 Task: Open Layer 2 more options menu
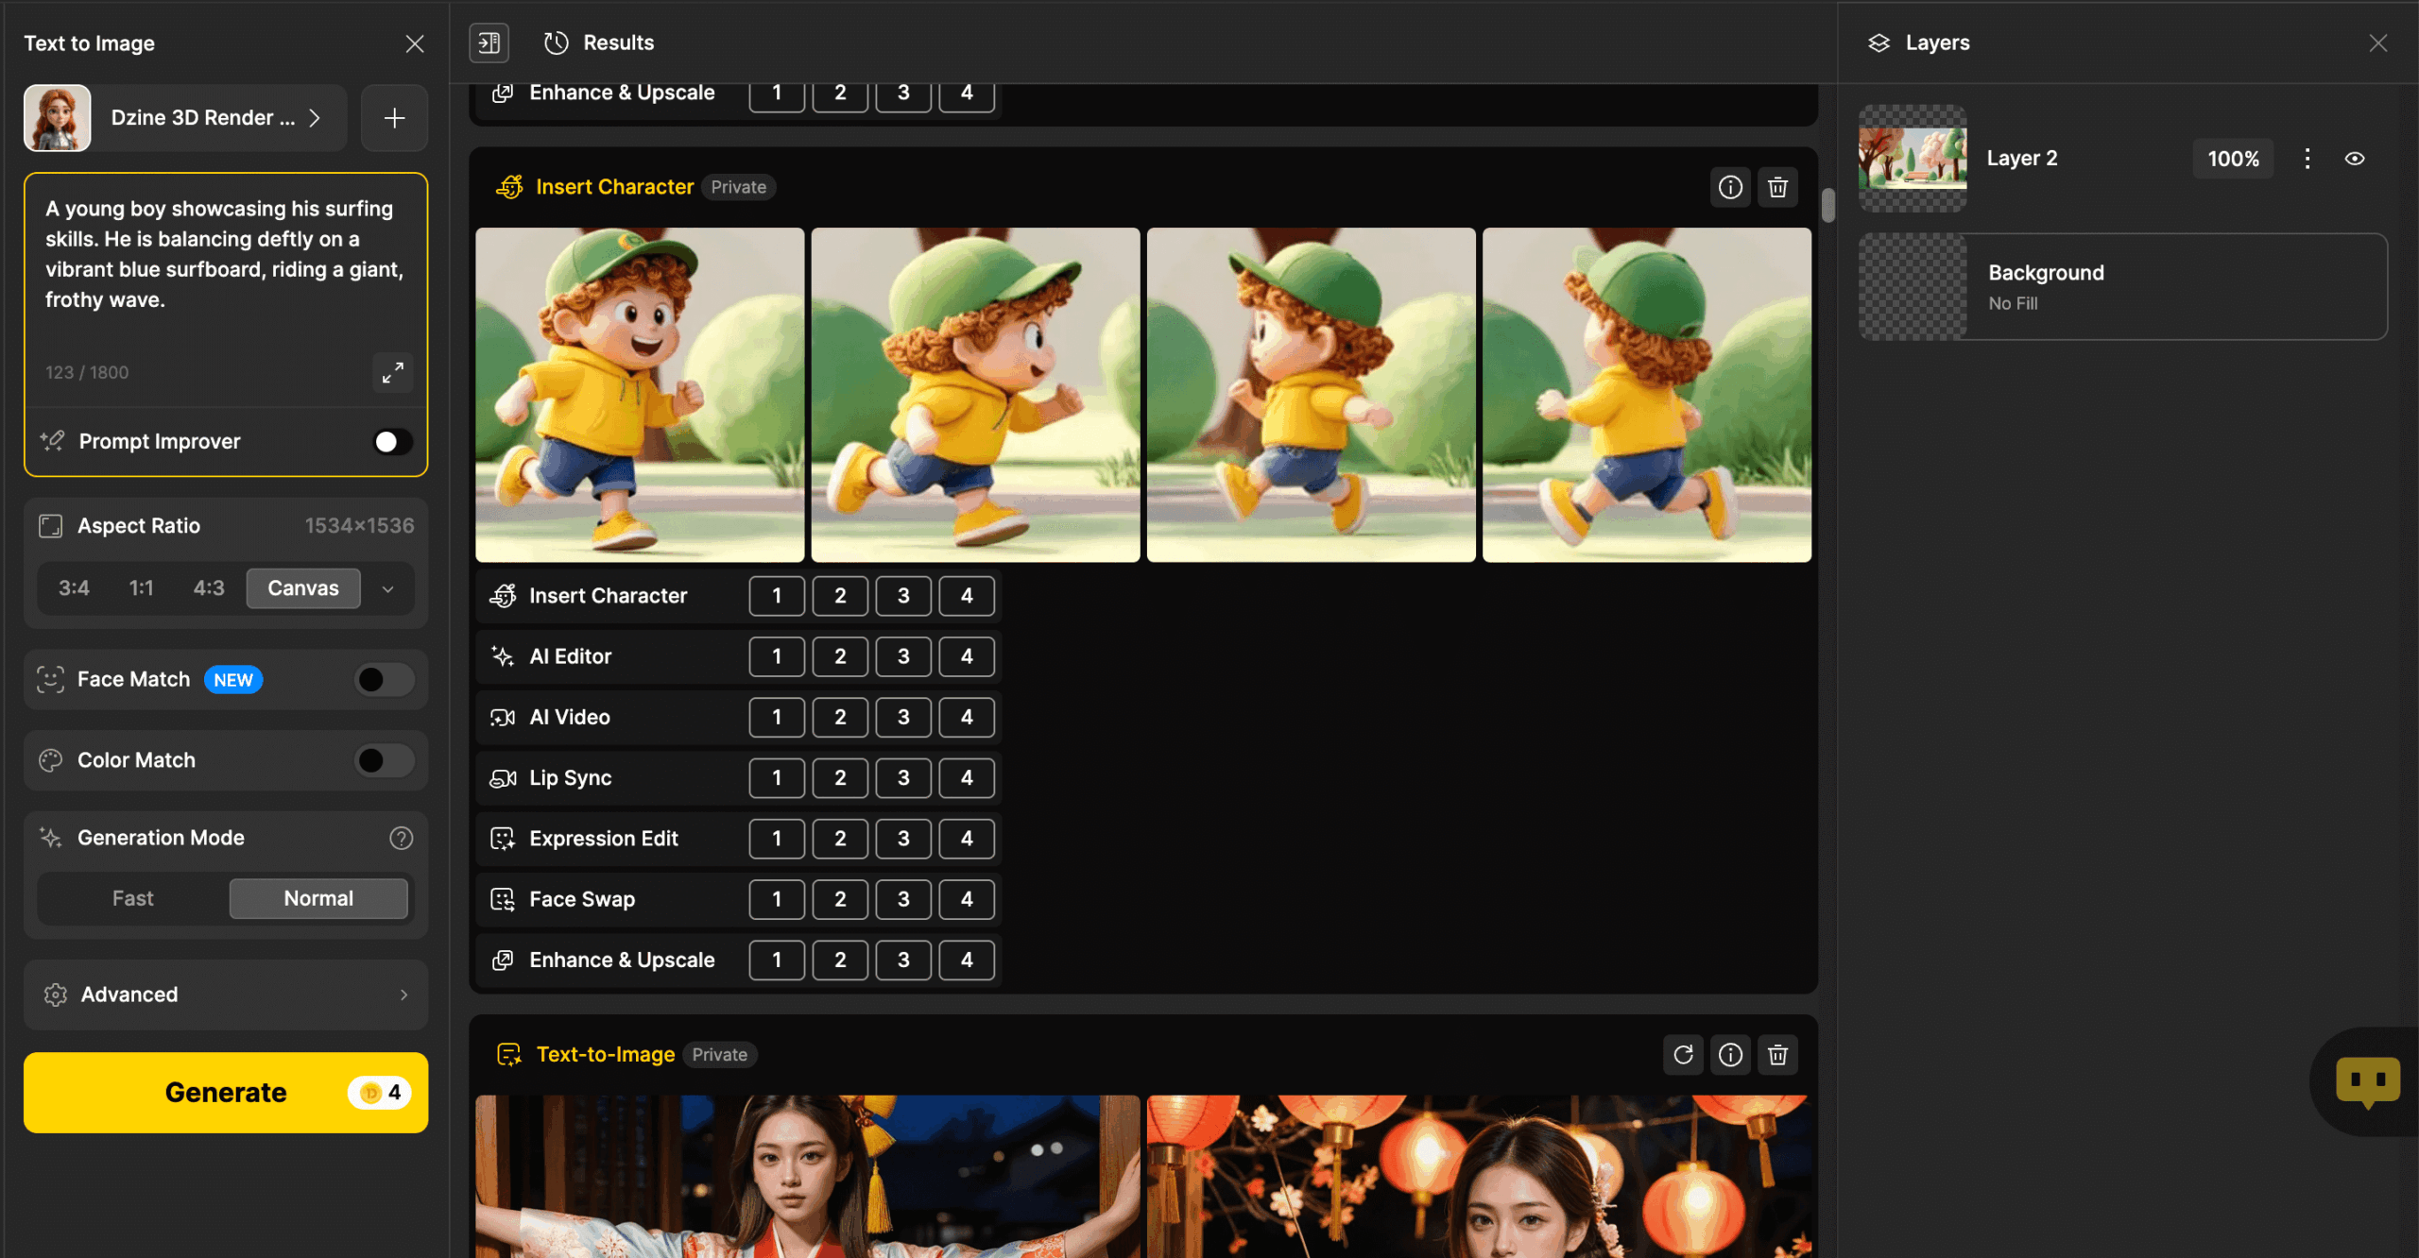(x=2307, y=159)
